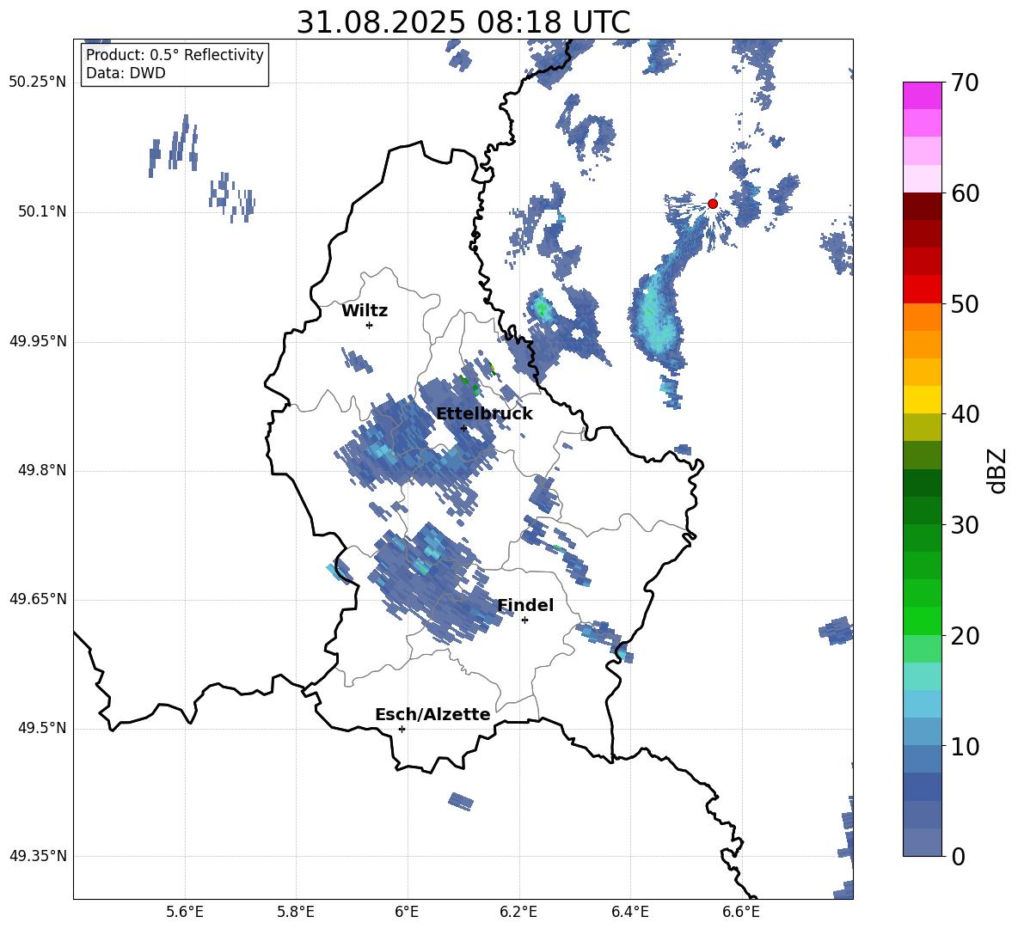Click the Ettelbruck station cross marker
Image resolution: width=1018 pixels, height=929 pixels.
(463, 428)
